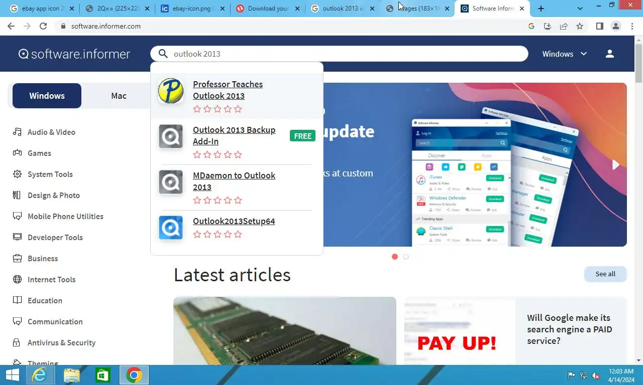The image size is (643, 385).
Task: Open the Outlook 2013 Backup Add-In link
Action: point(234,135)
